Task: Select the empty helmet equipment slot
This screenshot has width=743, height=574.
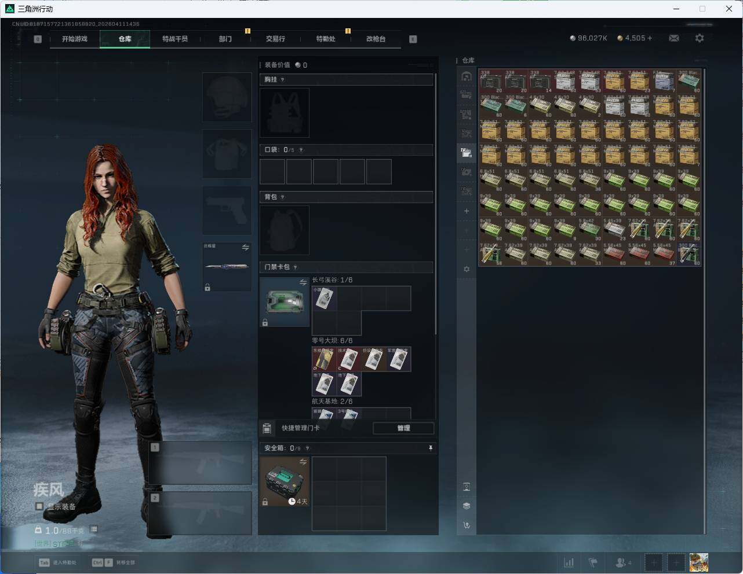Action: pyautogui.click(x=227, y=97)
